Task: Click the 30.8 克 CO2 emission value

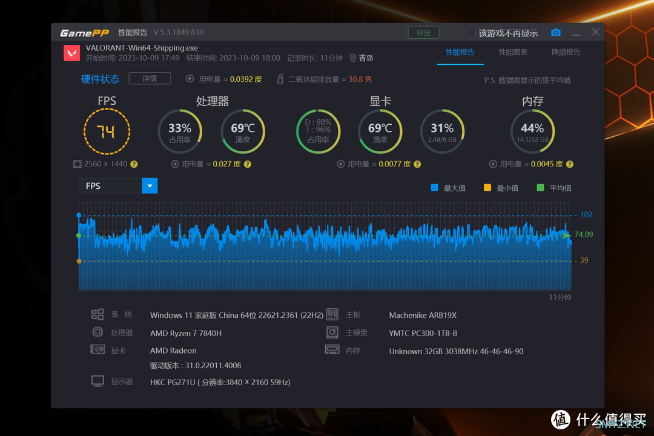Action: [360, 79]
